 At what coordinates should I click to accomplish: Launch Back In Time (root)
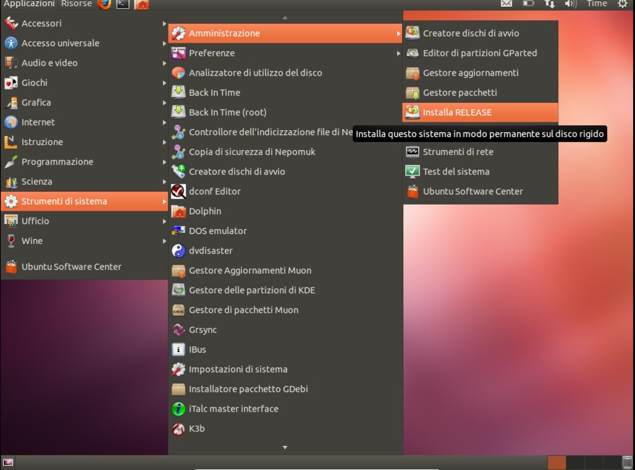point(285,112)
